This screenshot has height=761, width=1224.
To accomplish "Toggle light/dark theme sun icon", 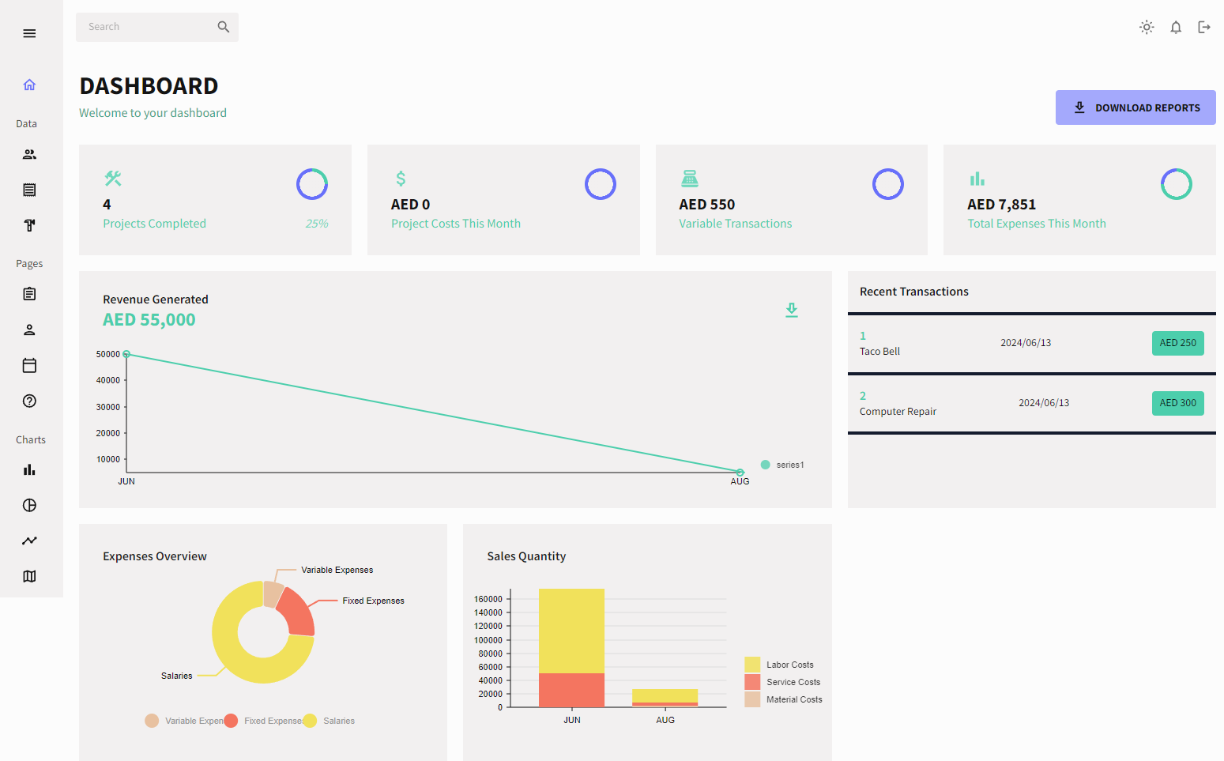I will (1147, 27).
